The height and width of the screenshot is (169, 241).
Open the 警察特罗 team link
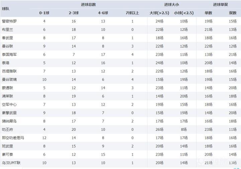pos(9,21)
